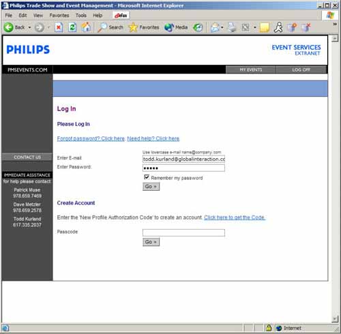Print the page using printer icon
This screenshot has height=334, width=341.
[232, 27]
